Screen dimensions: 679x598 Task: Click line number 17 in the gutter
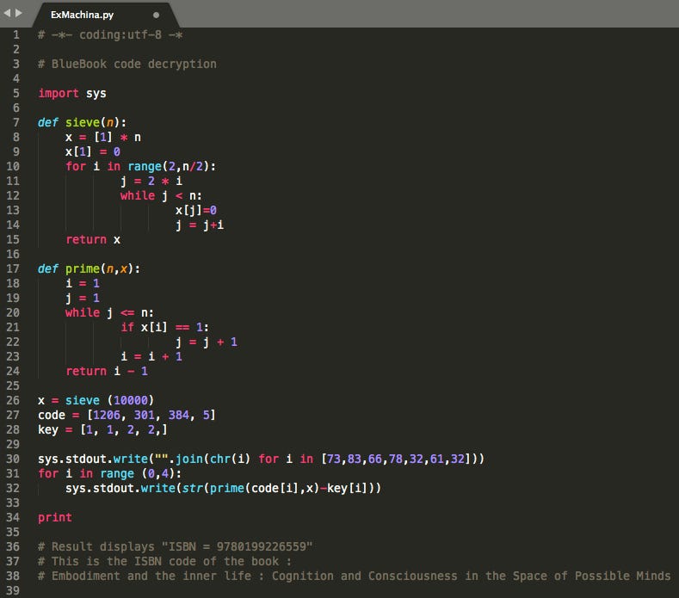(x=13, y=269)
